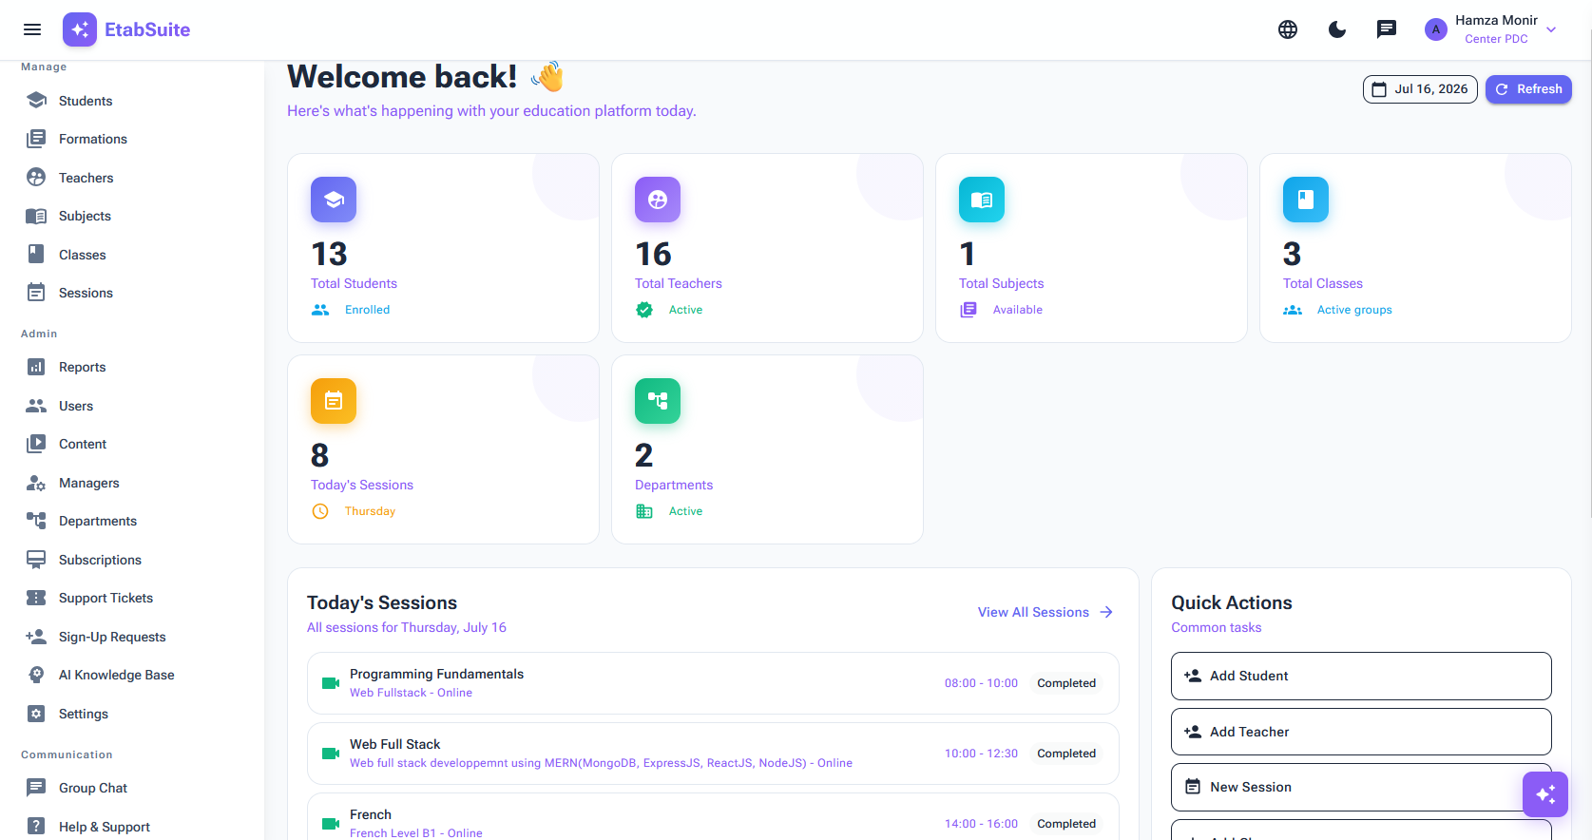
Task: Open the Web Full Stack session row
Action: [713, 754]
